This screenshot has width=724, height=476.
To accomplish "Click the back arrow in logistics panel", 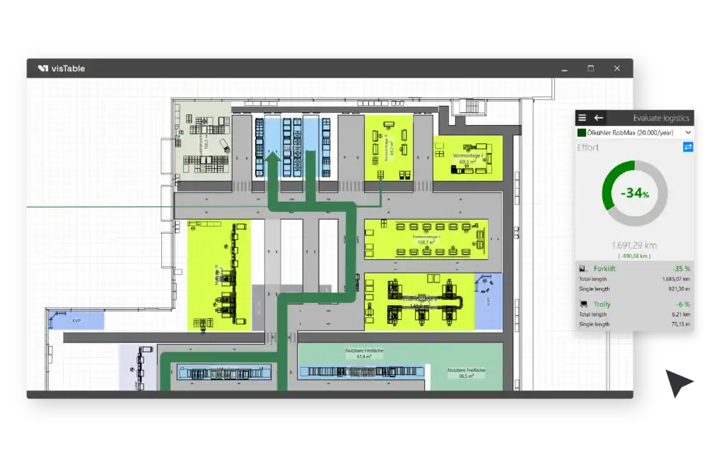I will [x=598, y=118].
